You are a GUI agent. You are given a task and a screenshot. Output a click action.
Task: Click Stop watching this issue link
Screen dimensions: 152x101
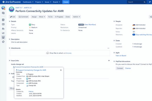click(x=144, y=35)
